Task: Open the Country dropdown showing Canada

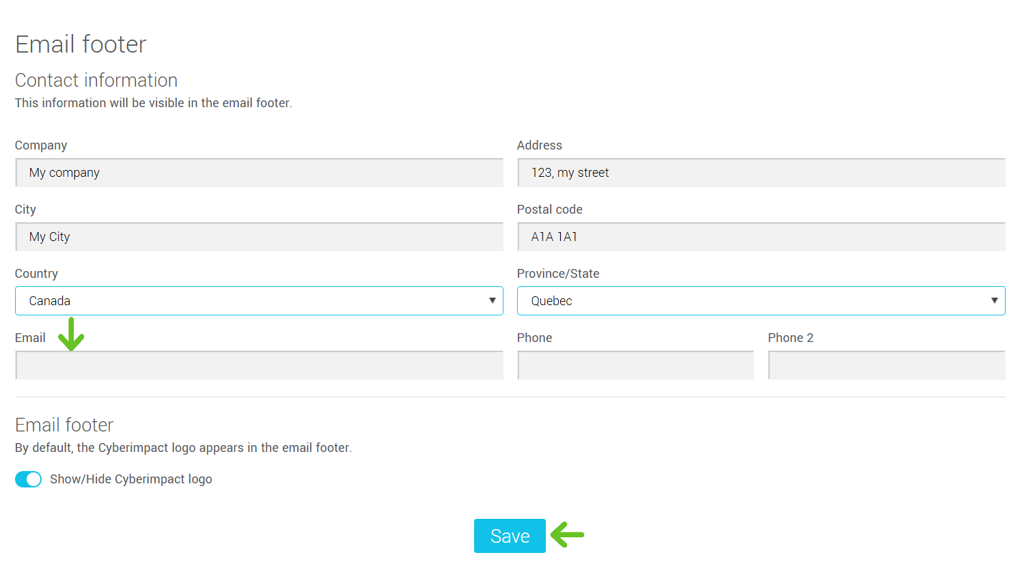Action: (259, 301)
